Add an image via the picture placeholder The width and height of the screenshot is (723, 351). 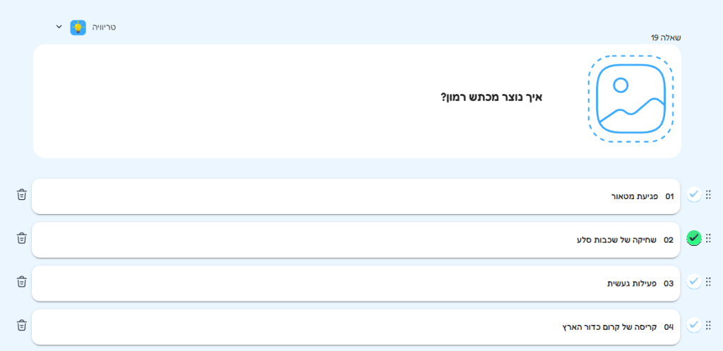pos(630,99)
